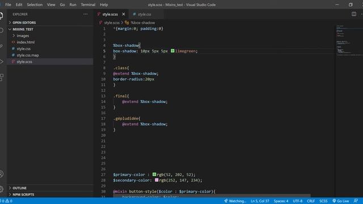The height and width of the screenshot is (204, 363).
Task: Click the style.scss Sass file icon in Explorer
Action: 13,62
